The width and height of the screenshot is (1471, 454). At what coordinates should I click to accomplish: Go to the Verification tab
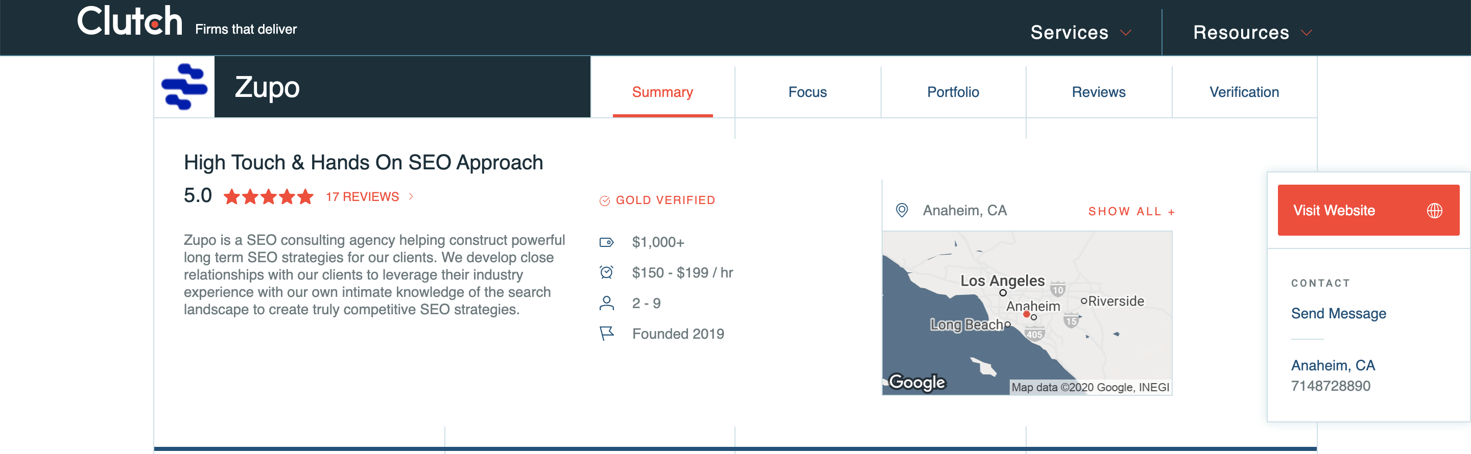1244,92
